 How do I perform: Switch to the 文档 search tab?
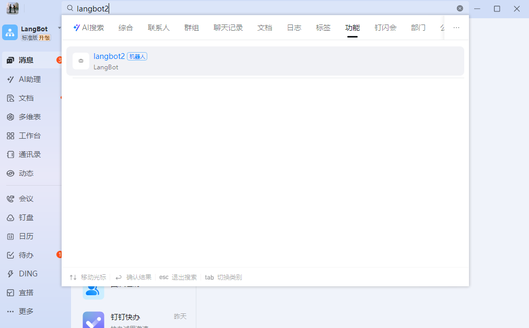point(265,28)
